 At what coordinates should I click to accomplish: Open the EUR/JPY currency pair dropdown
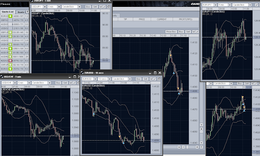point(215,5)
